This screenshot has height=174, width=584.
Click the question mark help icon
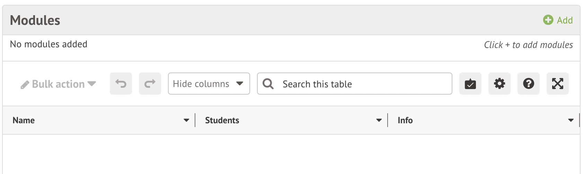point(528,84)
